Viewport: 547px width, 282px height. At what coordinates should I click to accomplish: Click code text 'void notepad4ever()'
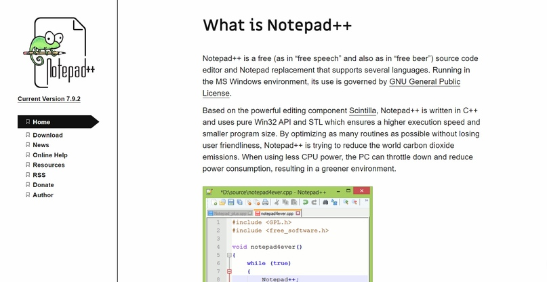(x=267, y=247)
